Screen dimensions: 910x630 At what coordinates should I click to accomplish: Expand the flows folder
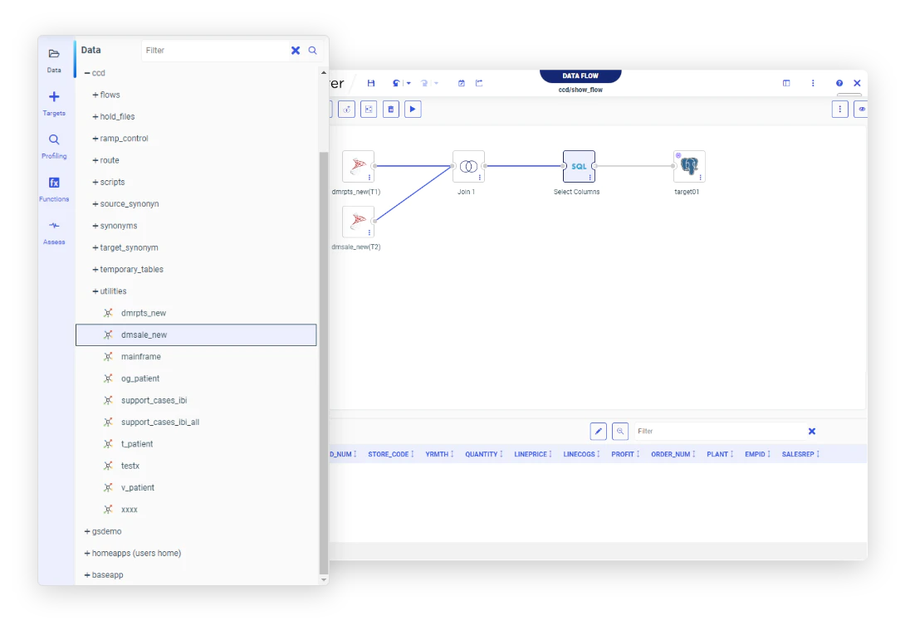[x=95, y=95]
